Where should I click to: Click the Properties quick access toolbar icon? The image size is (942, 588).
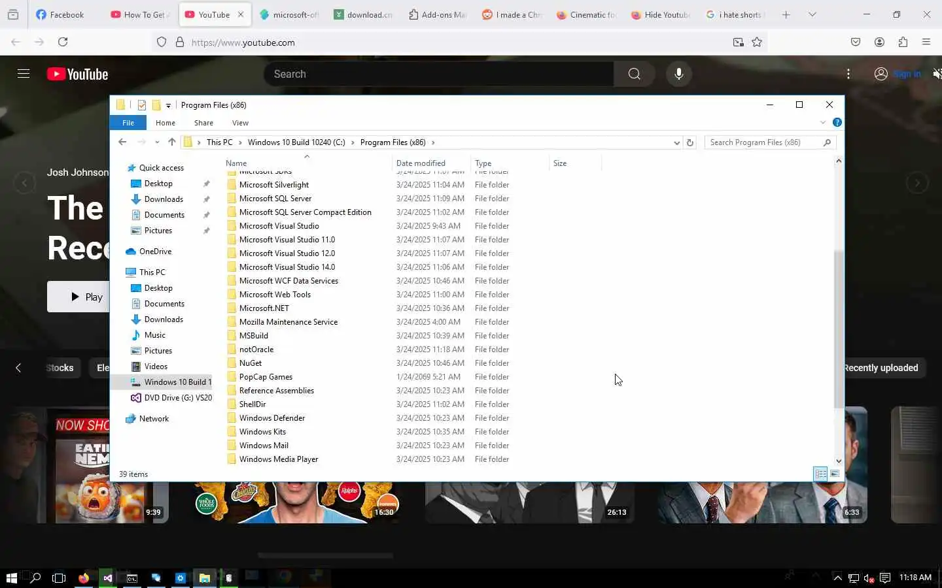click(x=142, y=105)
